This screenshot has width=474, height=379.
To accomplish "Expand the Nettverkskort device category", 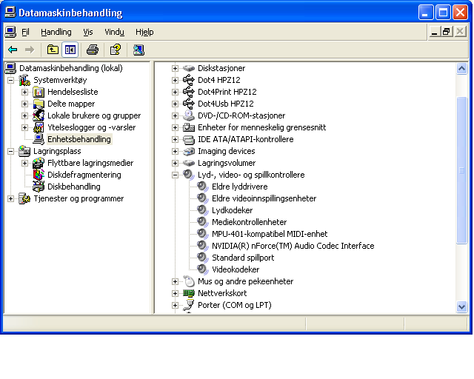I will tap(176, 293).
